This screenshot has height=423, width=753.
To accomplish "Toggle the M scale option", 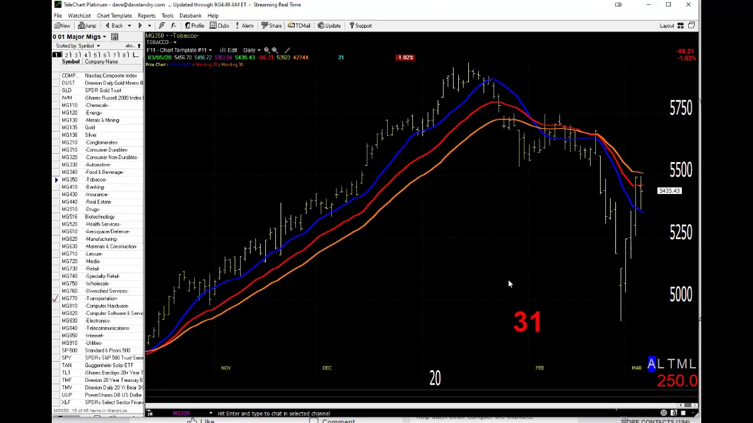I will point(682,364).
